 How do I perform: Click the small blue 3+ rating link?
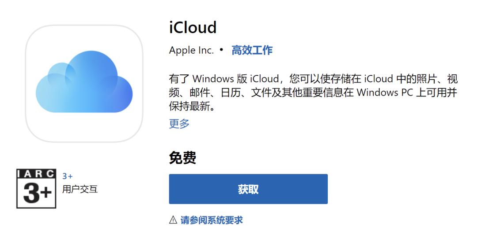point(68,177)
